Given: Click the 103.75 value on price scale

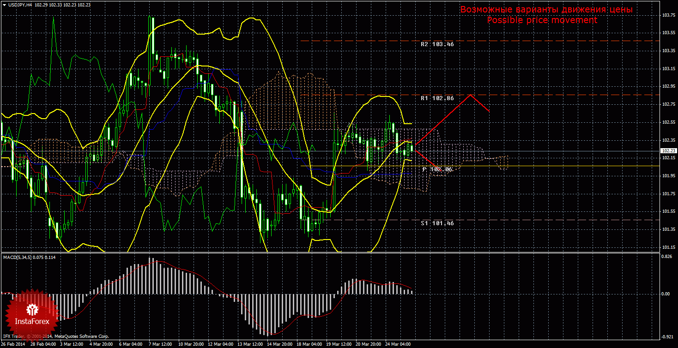Looking at the screenshot, I should (668, 15).
